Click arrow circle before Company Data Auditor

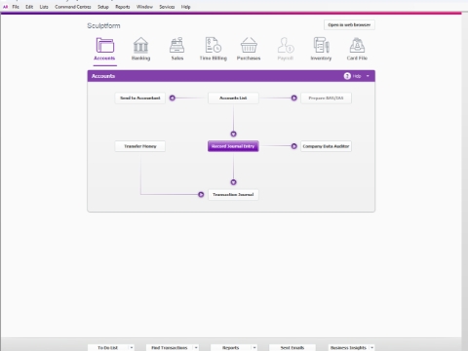pos(293,146)
